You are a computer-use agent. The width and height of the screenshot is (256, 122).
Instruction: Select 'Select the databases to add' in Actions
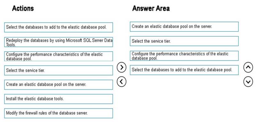coord(59,27)
